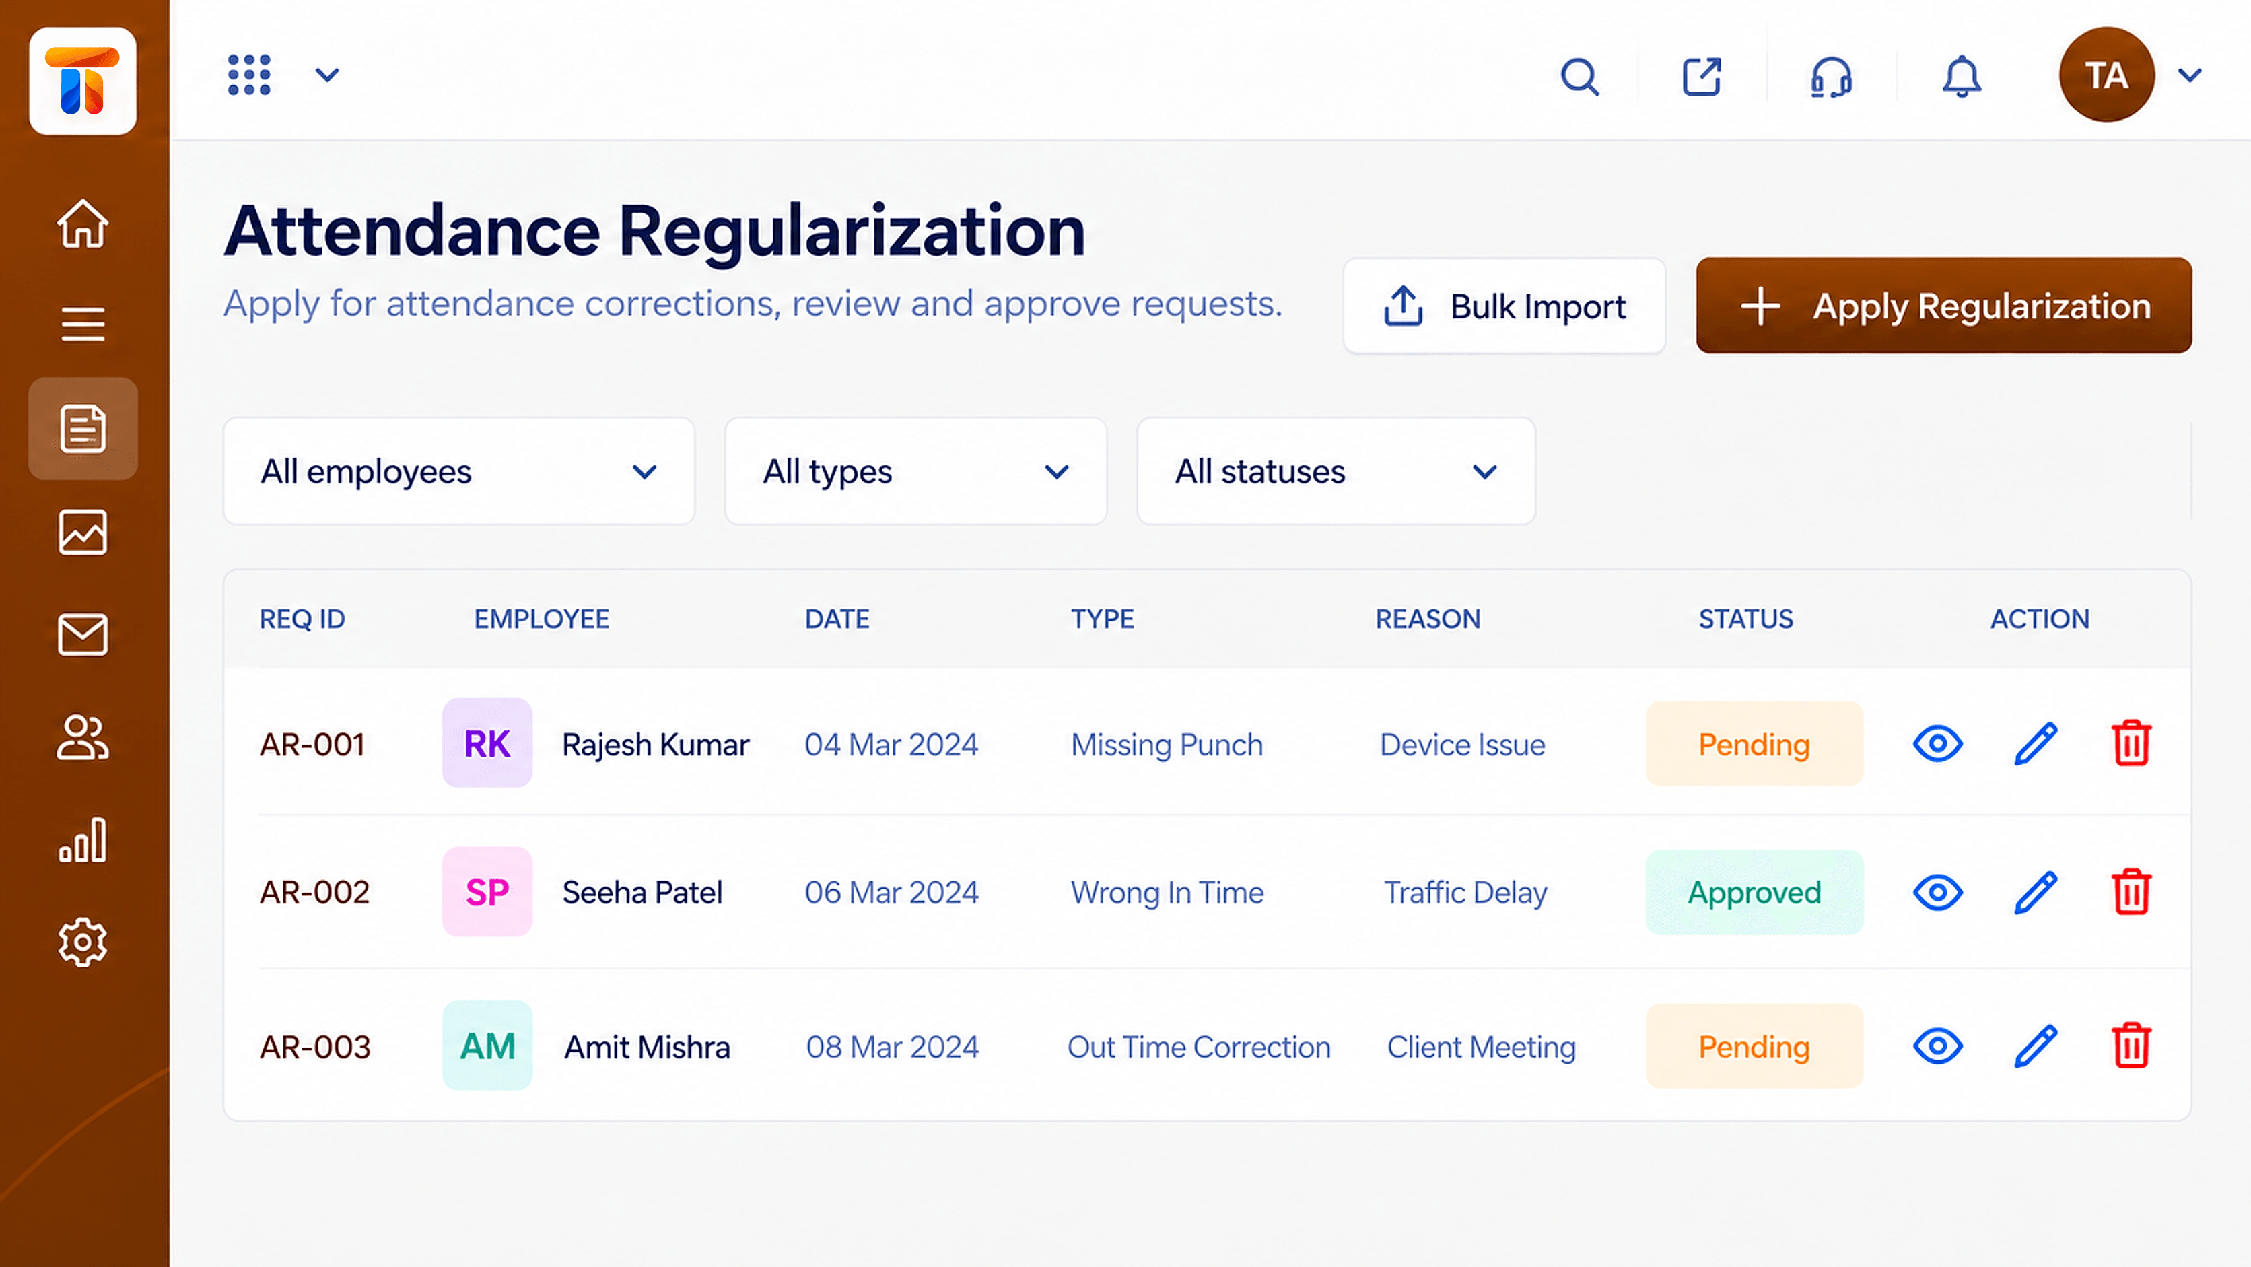Click the 'Out Time Correction' type cell
The width and height of the screenshot is (2251, 1267).
point(1199,1046)
